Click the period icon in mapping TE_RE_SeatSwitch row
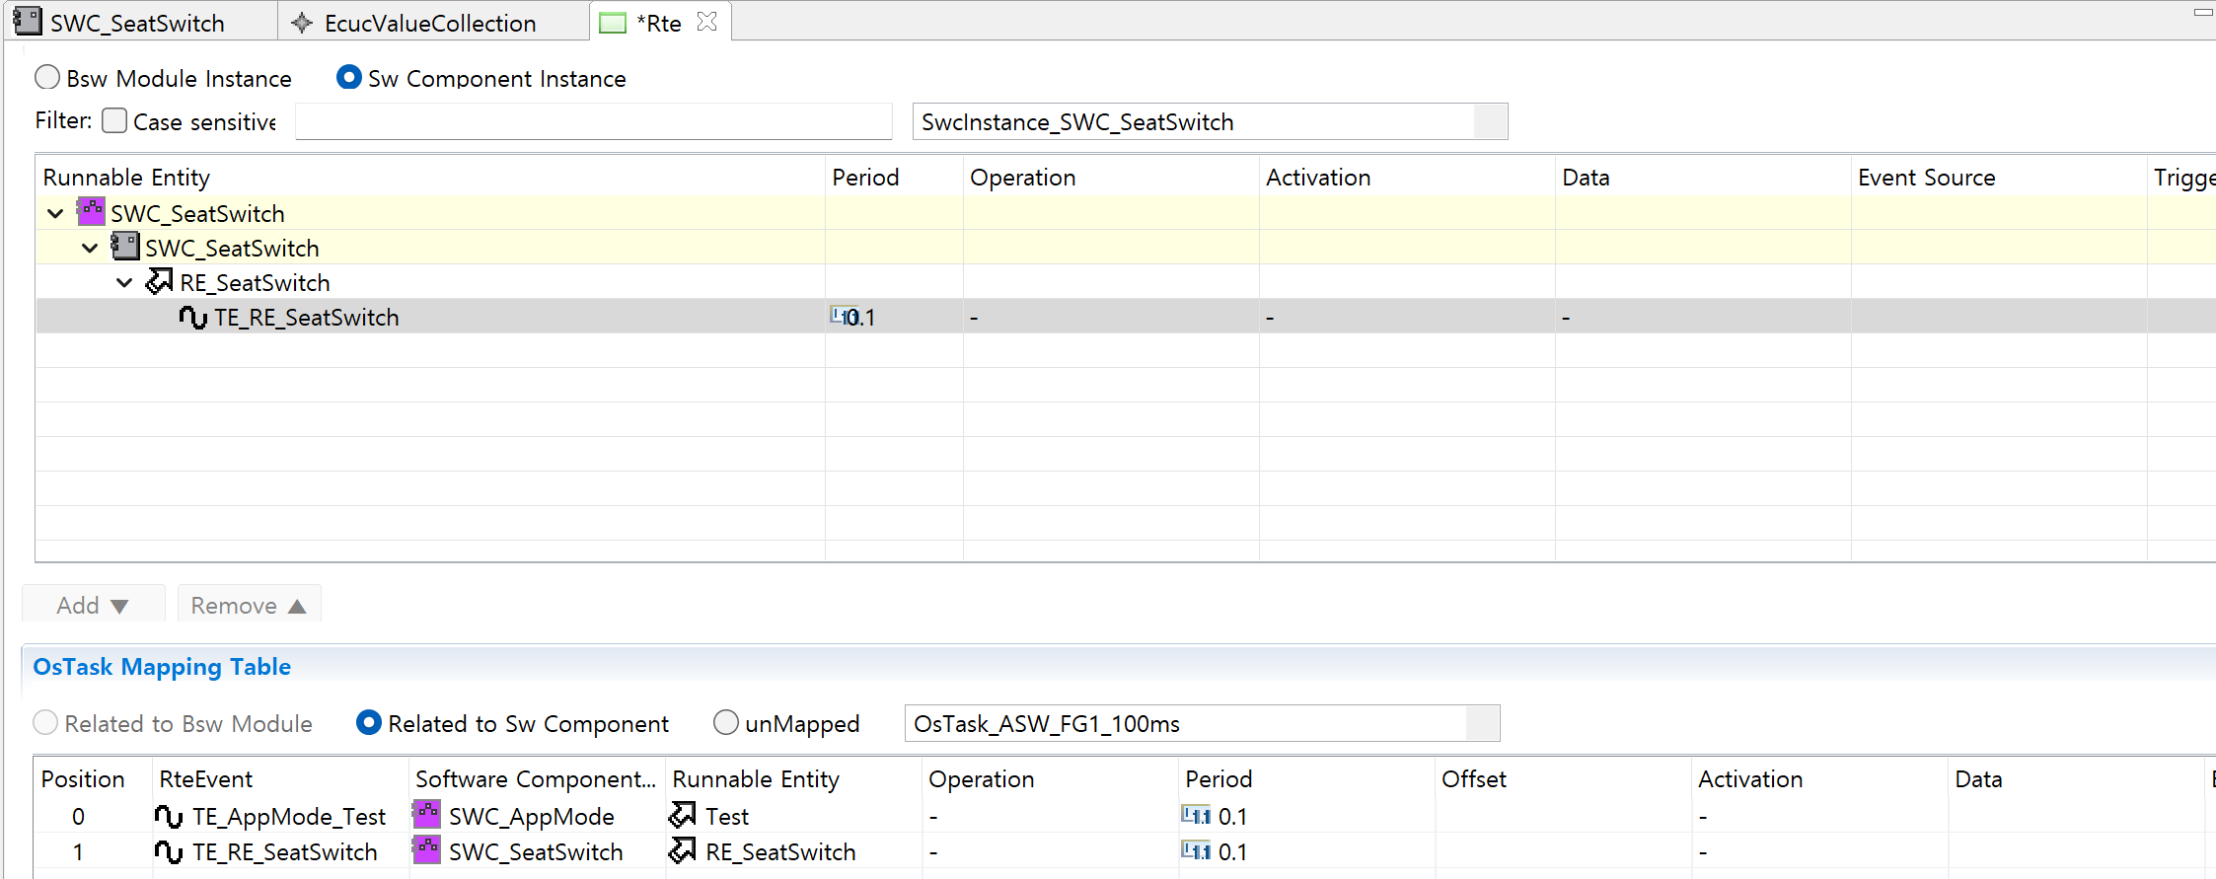The image size is (2216, 879). click(1196, 850)
